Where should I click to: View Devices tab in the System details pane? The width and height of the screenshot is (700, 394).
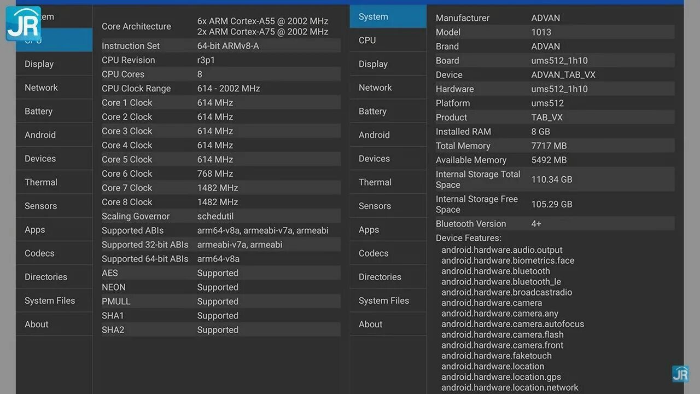(x=388, y=159)
